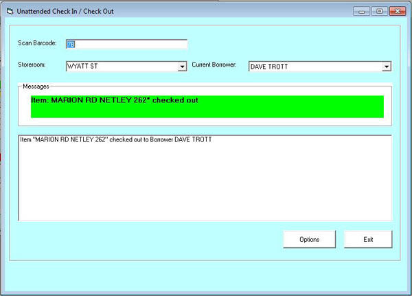The image size is (412, 296).
Task: Select the DAVE TROTT borrower combo box
Action: tap(320, 66)
